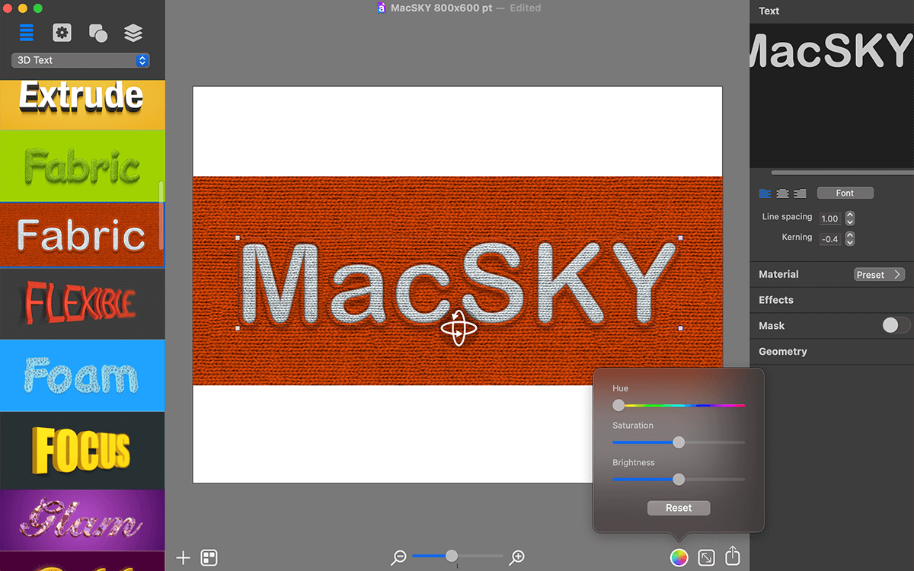Screen dimensions: 914x571
Task: Open the styles list tab icon
Action: 27,33
